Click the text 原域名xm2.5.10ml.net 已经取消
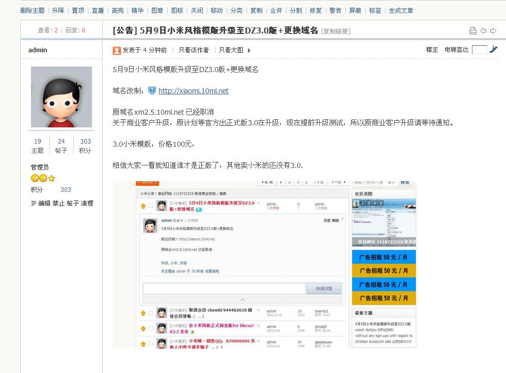Image resolution: width=506 pixels, height=373 pixels. [x=163, y=112]
